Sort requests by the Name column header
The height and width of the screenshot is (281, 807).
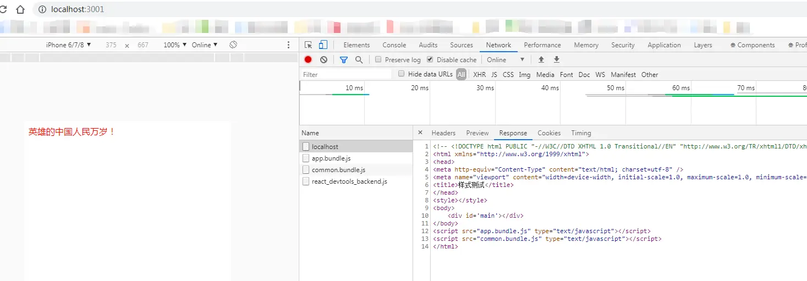click(356, 133)
